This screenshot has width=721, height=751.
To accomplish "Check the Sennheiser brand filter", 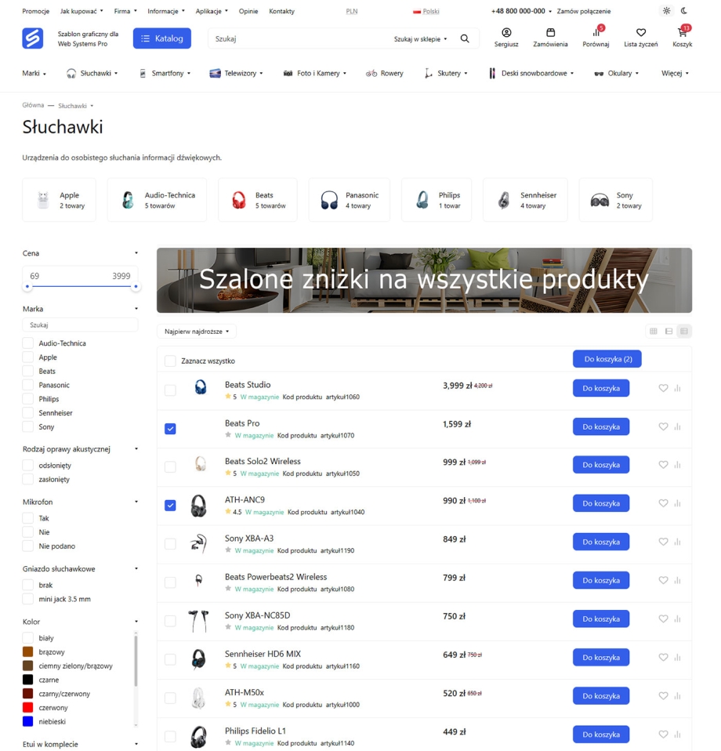I will tap(28, 413).
